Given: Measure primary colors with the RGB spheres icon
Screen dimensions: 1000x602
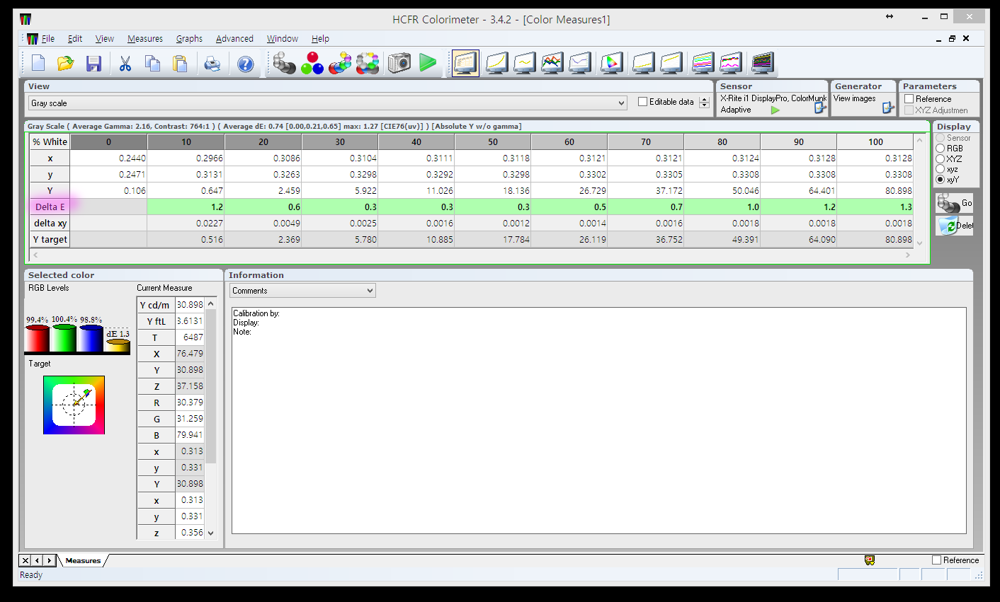Looking at the screenshot, I should tap(312, 64).
